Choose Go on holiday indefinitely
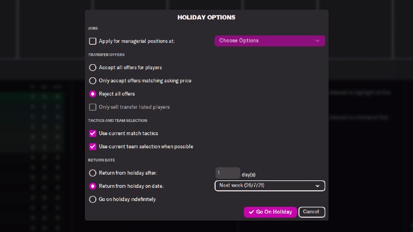 pyautogui.click(x=93, y=199)
